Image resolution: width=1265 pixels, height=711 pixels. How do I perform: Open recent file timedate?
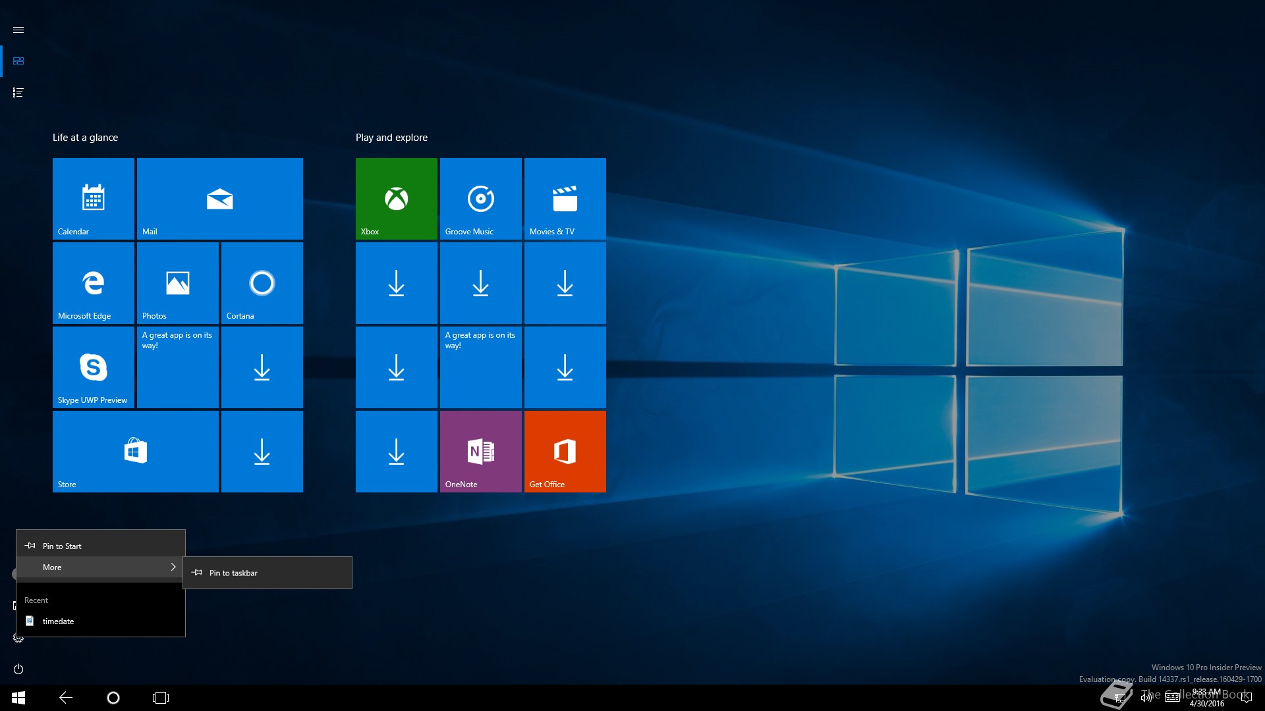101,621
